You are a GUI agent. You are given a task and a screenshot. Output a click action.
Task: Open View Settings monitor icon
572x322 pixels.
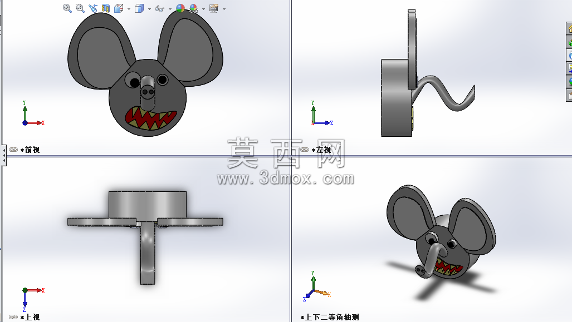(214, 8)
